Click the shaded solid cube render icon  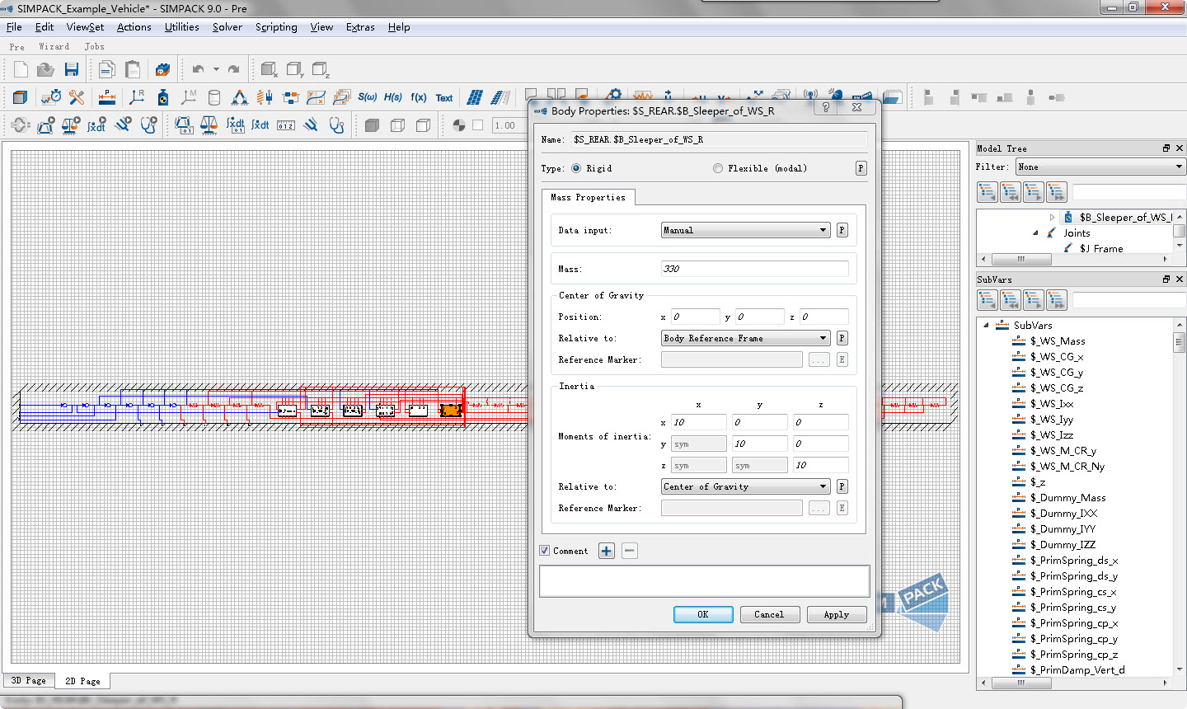(372, 125)
